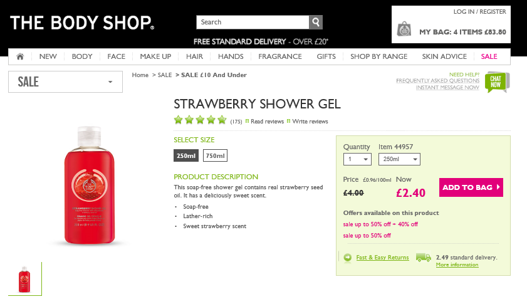The width and height of the screenshot is (527, 299).
Task: Click the home icon in navigation bar
Action: [20, 56]
